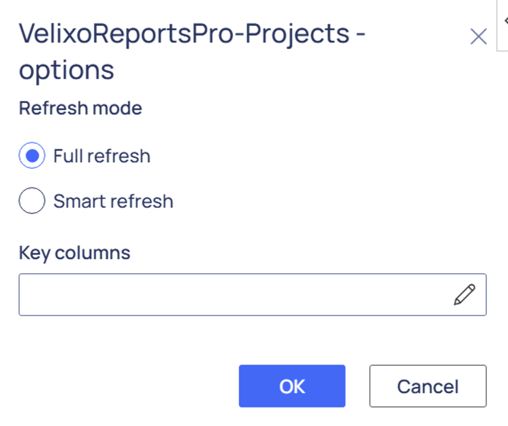Click the pencil icon in Key columns
The width and height of the screenshot is (508, 426).
pos(464,295)
